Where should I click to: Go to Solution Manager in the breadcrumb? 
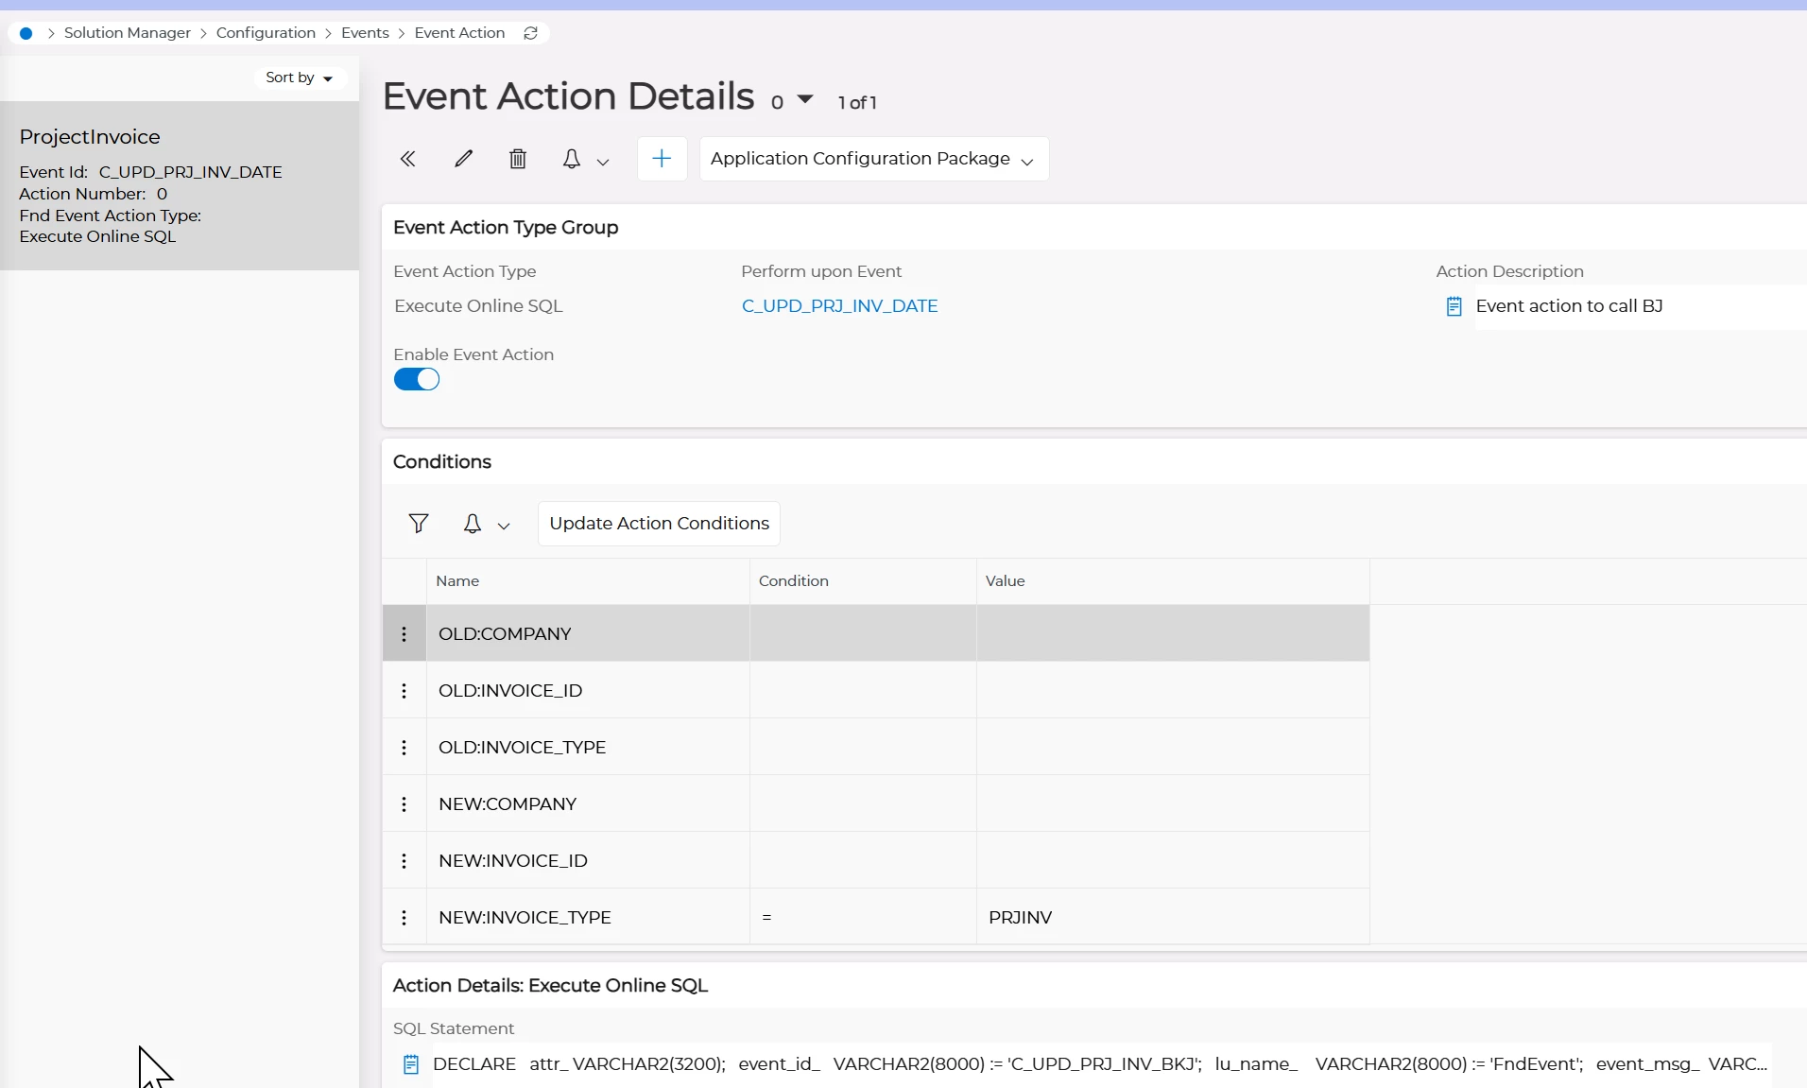coord(128,33)
